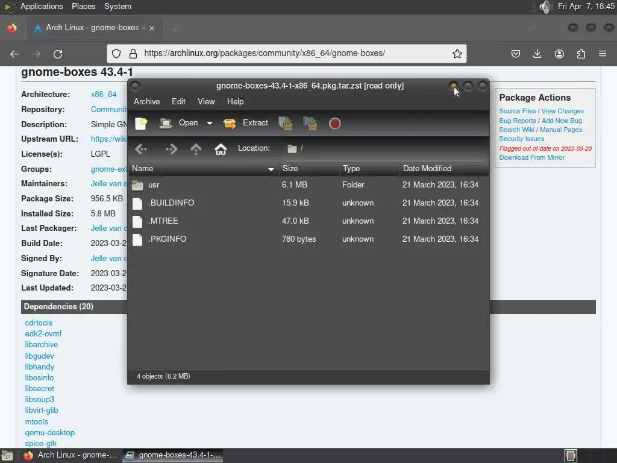
Task: Open the Firefox Pocket save icon
Action: pos(516,54)
